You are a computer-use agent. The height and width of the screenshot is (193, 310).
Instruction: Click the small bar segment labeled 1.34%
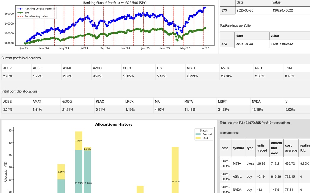(x=87, y=149)
